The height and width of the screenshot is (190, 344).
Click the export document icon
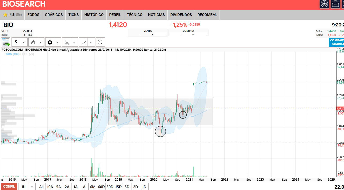6,42
